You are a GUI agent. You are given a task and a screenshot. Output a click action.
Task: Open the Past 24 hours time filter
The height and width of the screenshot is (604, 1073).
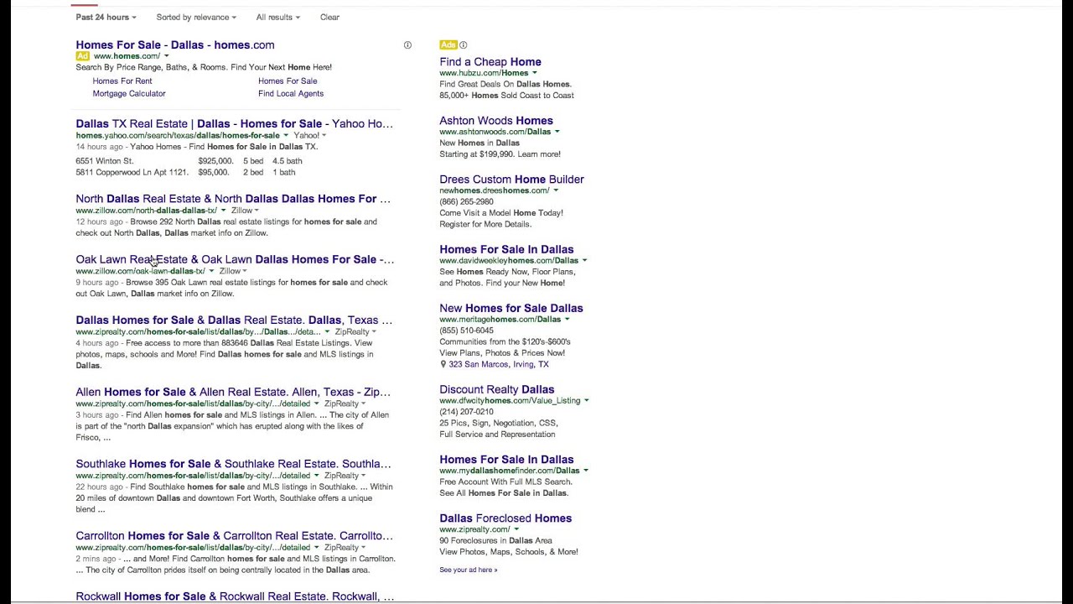(x=106, y=17)
